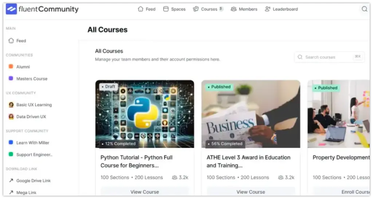Follow the Google Drive Link
Viewport: 373px width, 199px height.
click(x=30, y=181)
